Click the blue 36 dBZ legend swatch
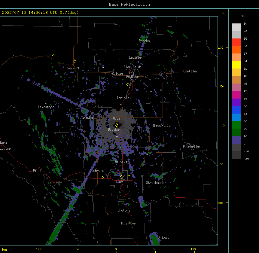This screenshot has width=259, height=253. click(x=236, y=110)
